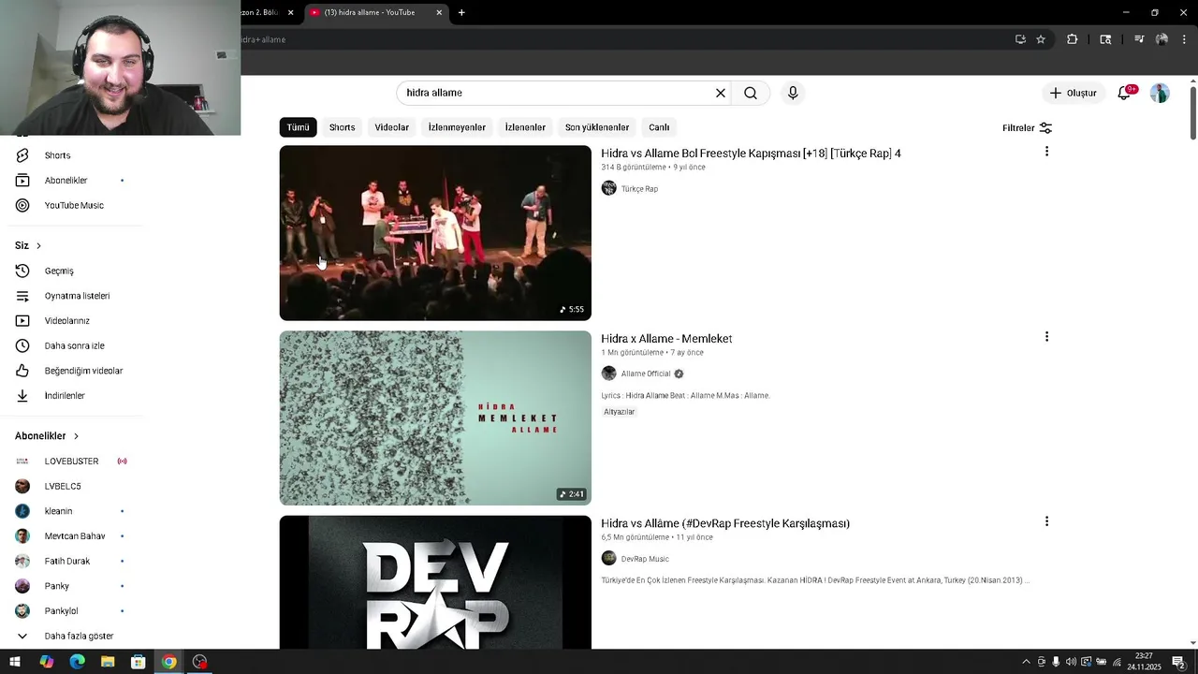Launch Microsoft Edge from taskbar

coord(78,662)
